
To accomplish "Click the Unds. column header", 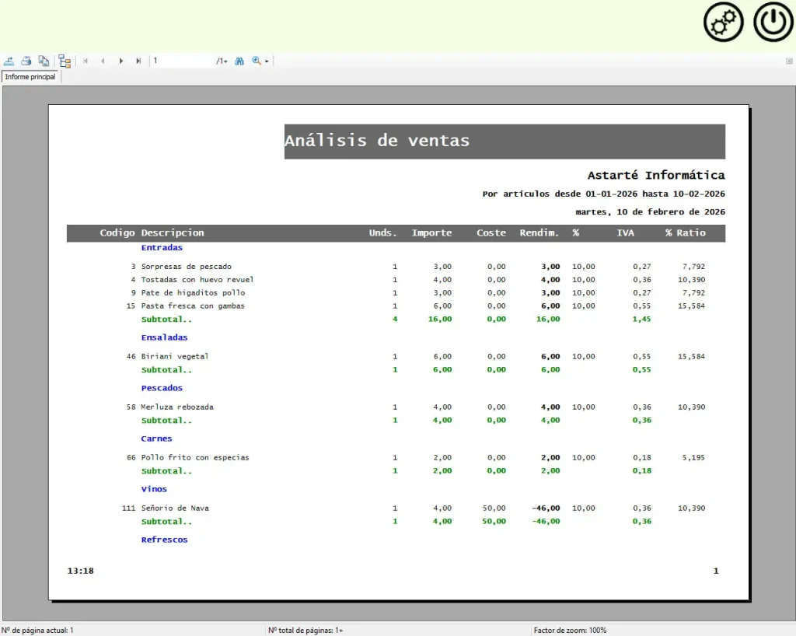I will [x=382, y=233].
